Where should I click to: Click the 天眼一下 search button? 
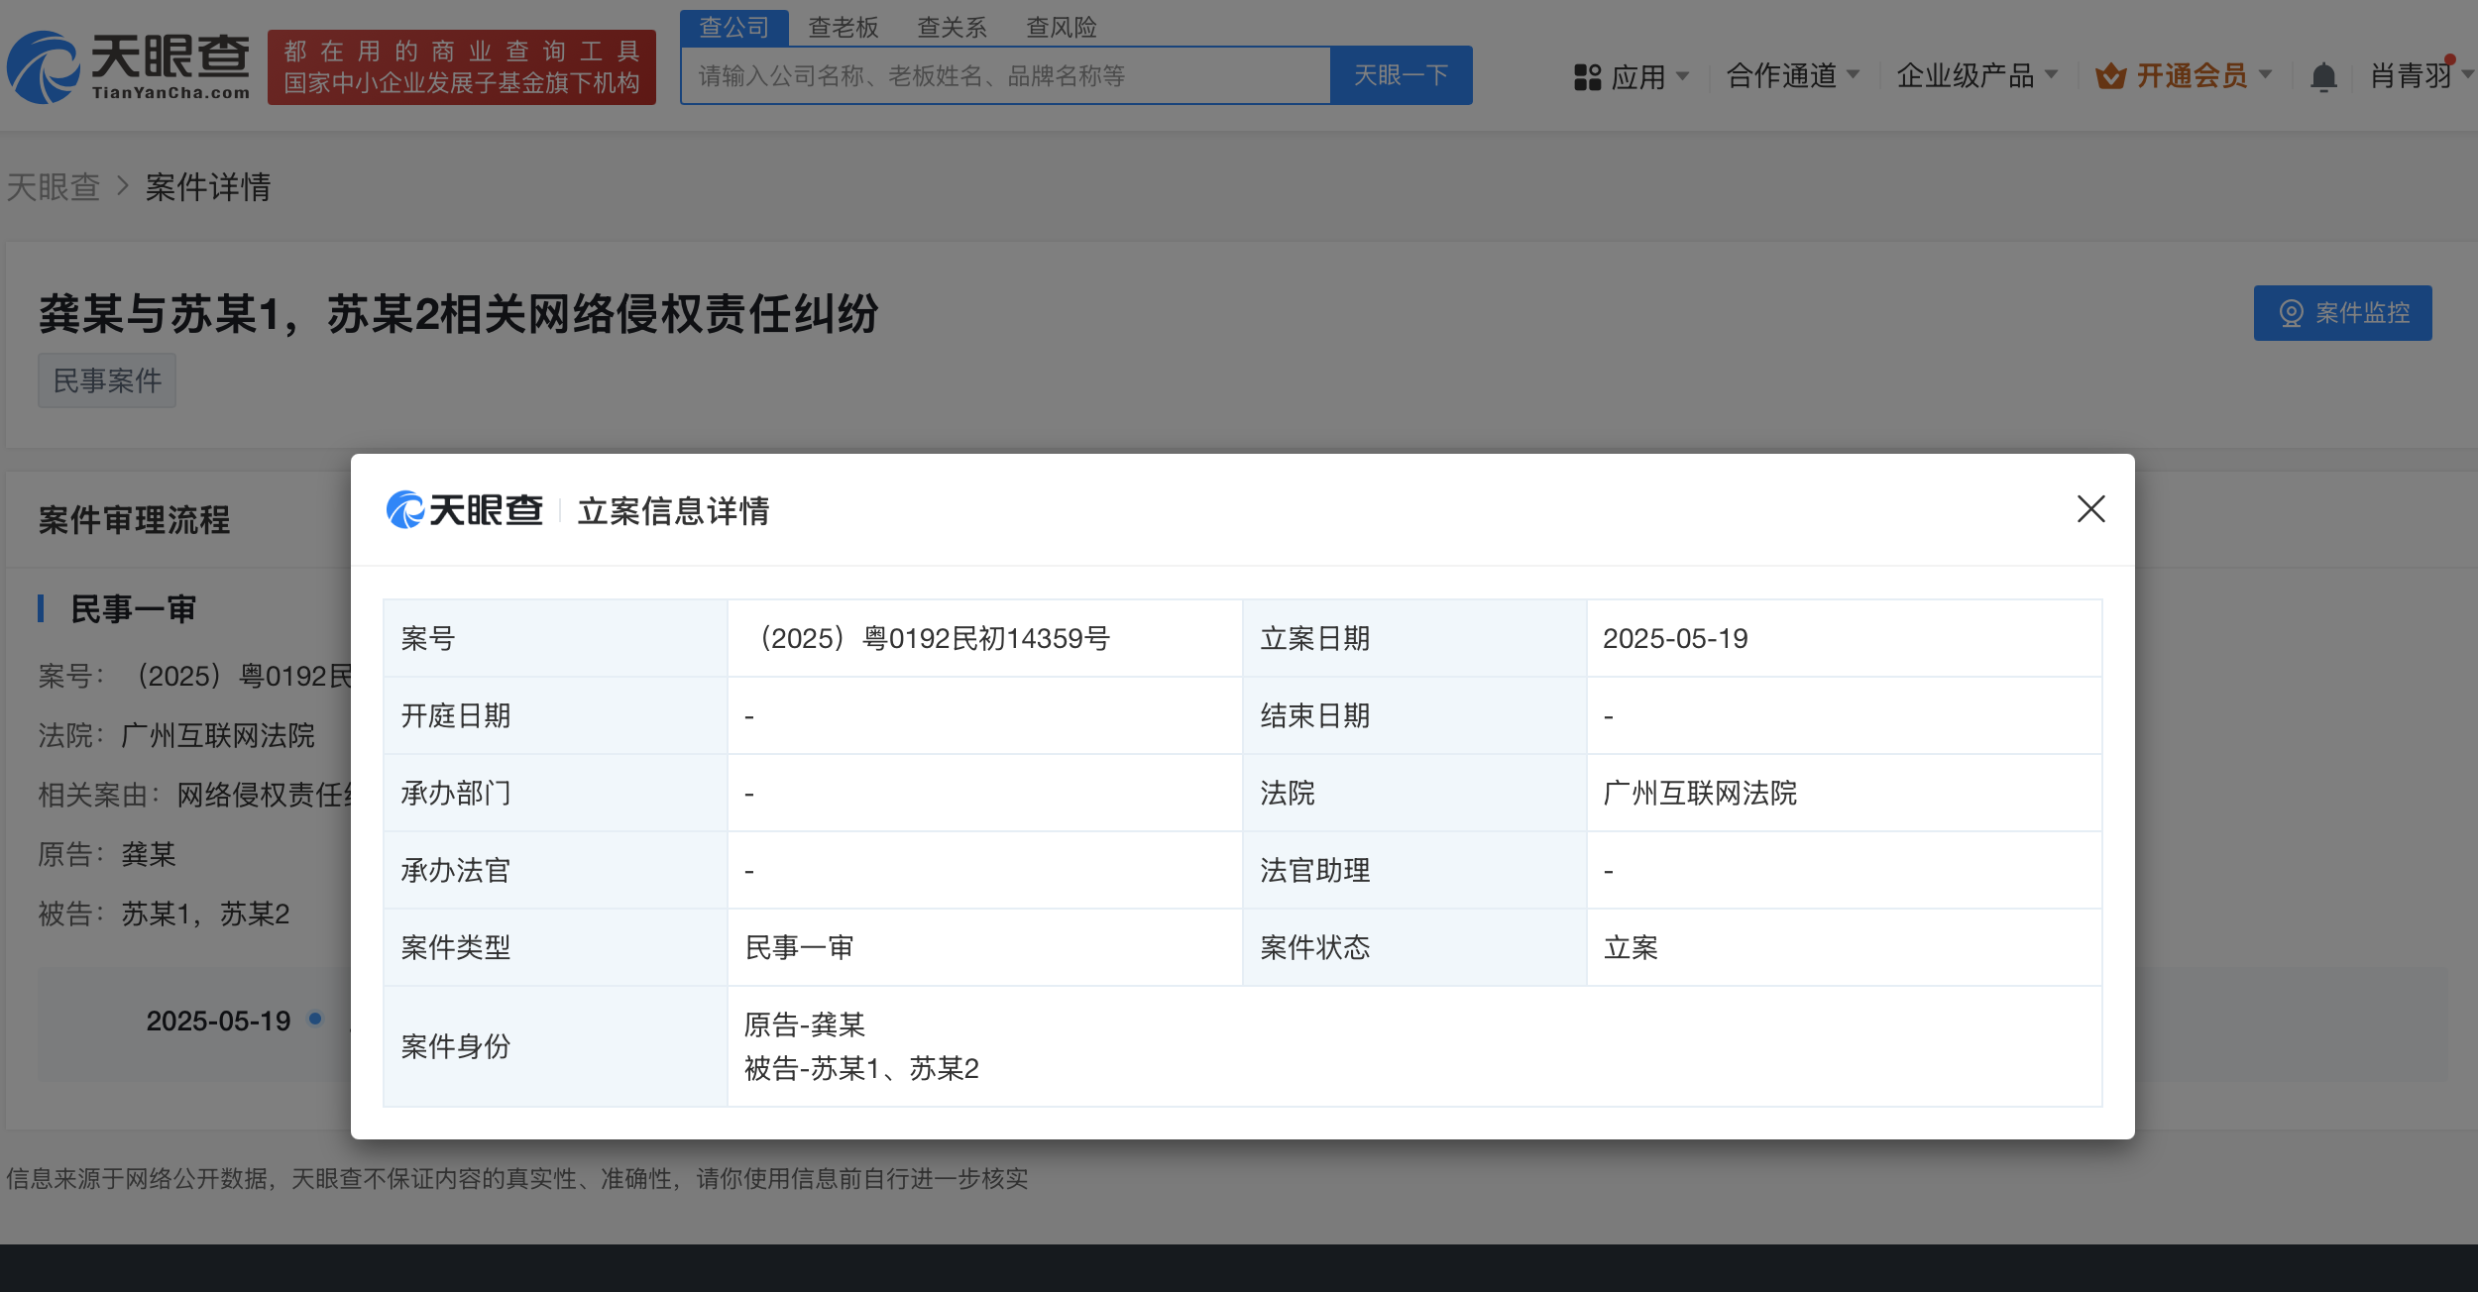[x=1401, y=75]
